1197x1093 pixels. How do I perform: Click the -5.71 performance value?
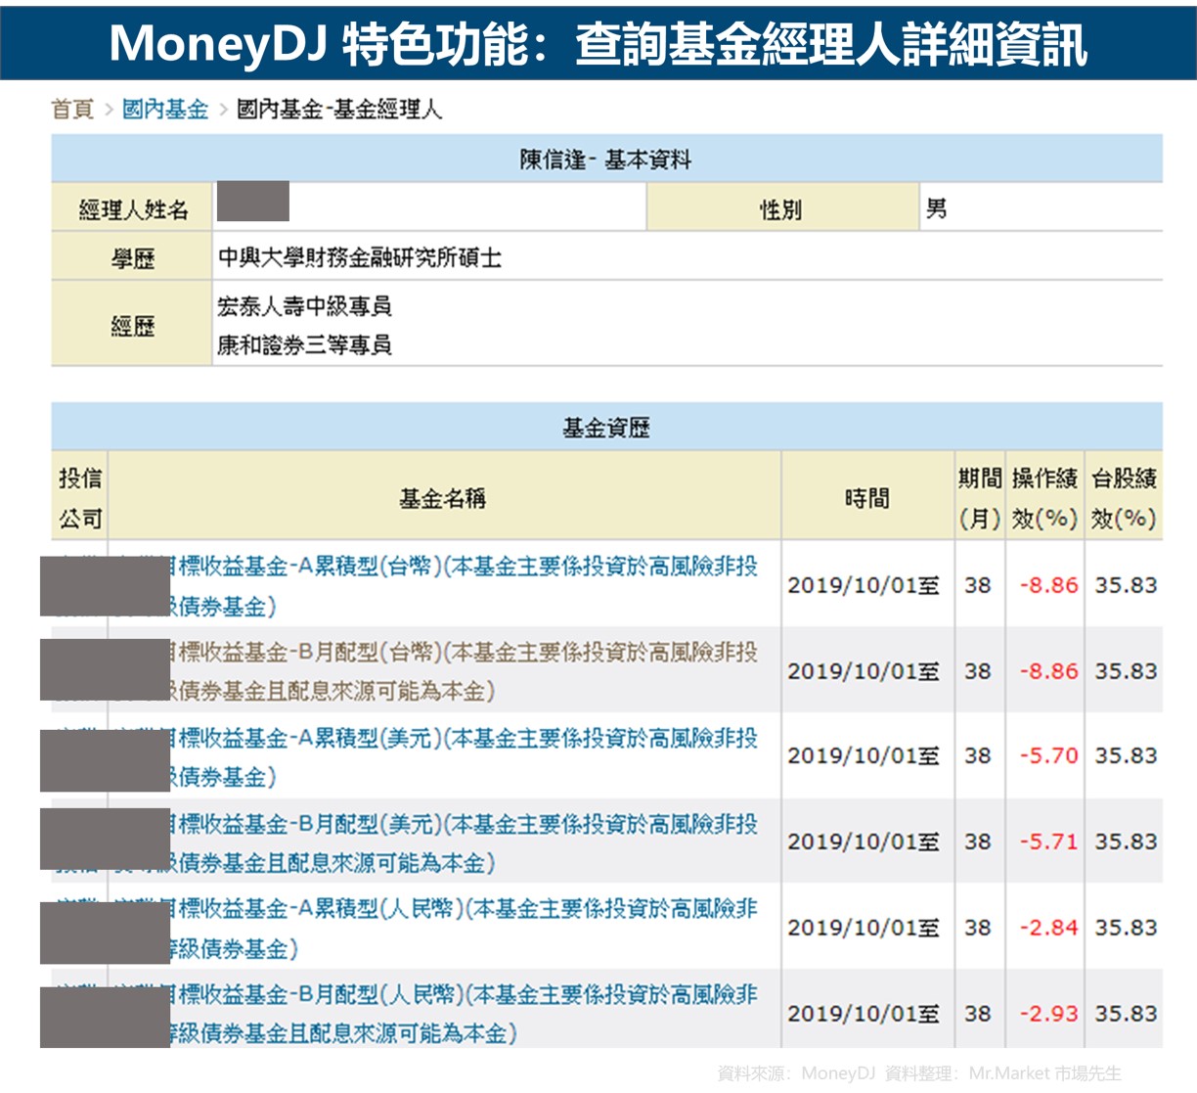point(1048,842)
